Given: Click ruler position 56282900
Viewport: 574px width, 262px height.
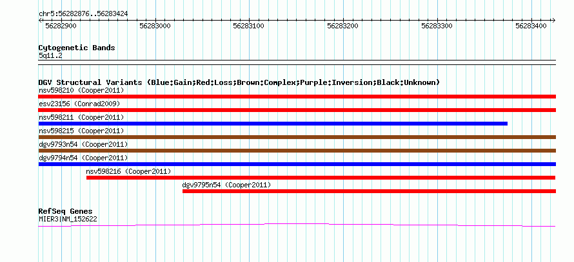Looking at the screenshot, I should (x=61, y=26).
